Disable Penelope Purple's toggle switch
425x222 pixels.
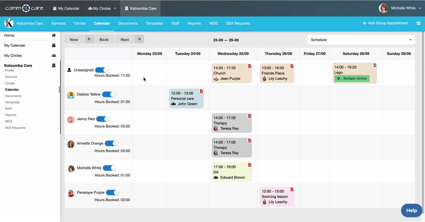pos(113,193)
